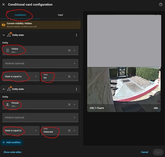
Task: Clear the Person DBL1 entity selection
Action: [69, 105]
